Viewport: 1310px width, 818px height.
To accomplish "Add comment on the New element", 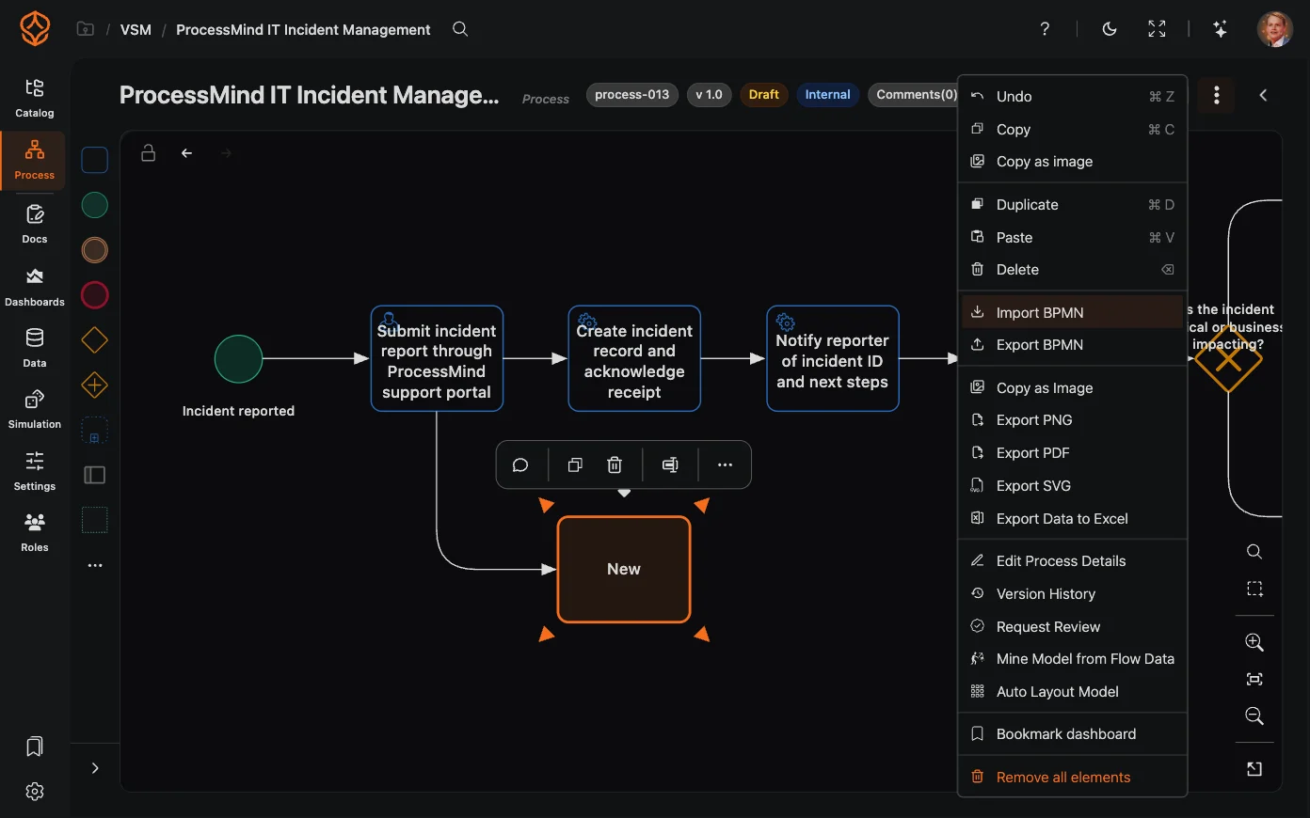I will pyautogui.click(x=520, y=465).
